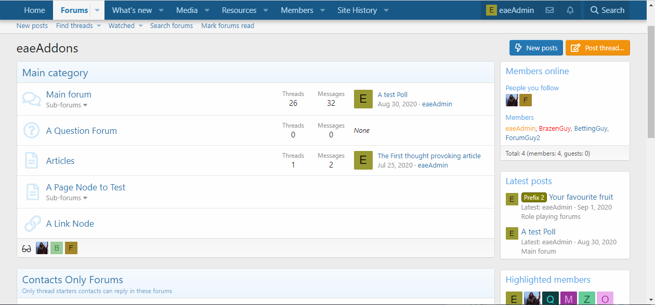Click the blue New posts button

[535, 48]
